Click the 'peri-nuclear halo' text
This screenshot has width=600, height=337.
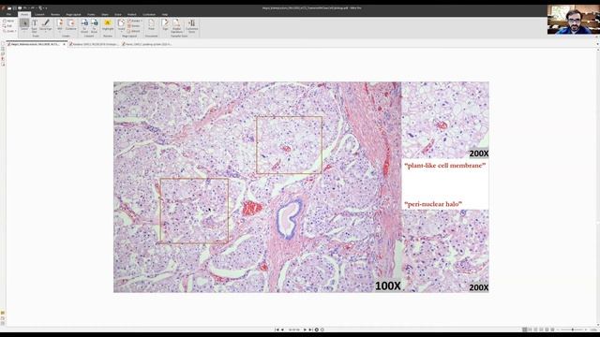tap(433, 204)
